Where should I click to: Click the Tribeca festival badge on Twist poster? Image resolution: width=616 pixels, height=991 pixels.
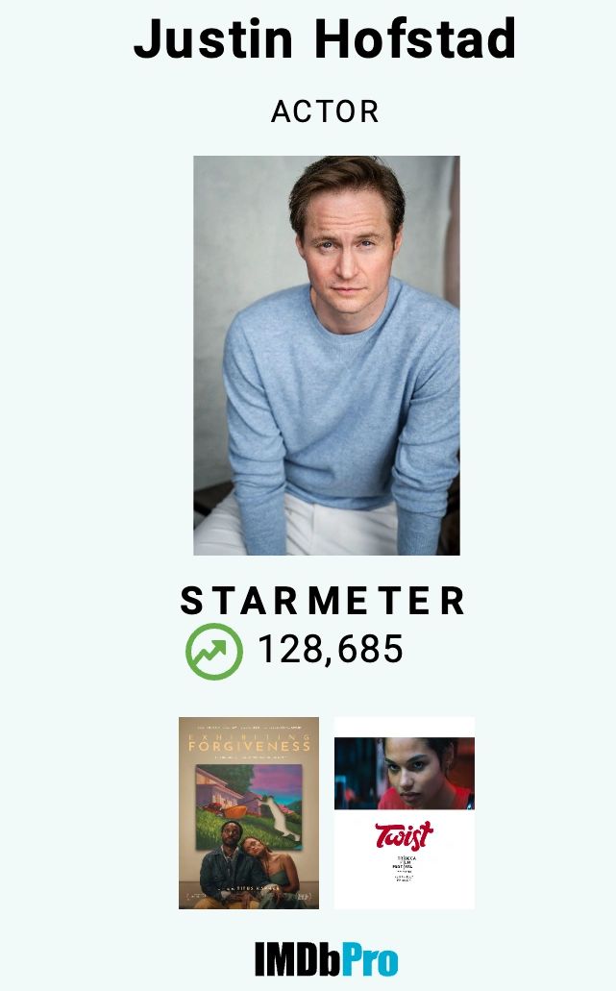pos(404,869)
